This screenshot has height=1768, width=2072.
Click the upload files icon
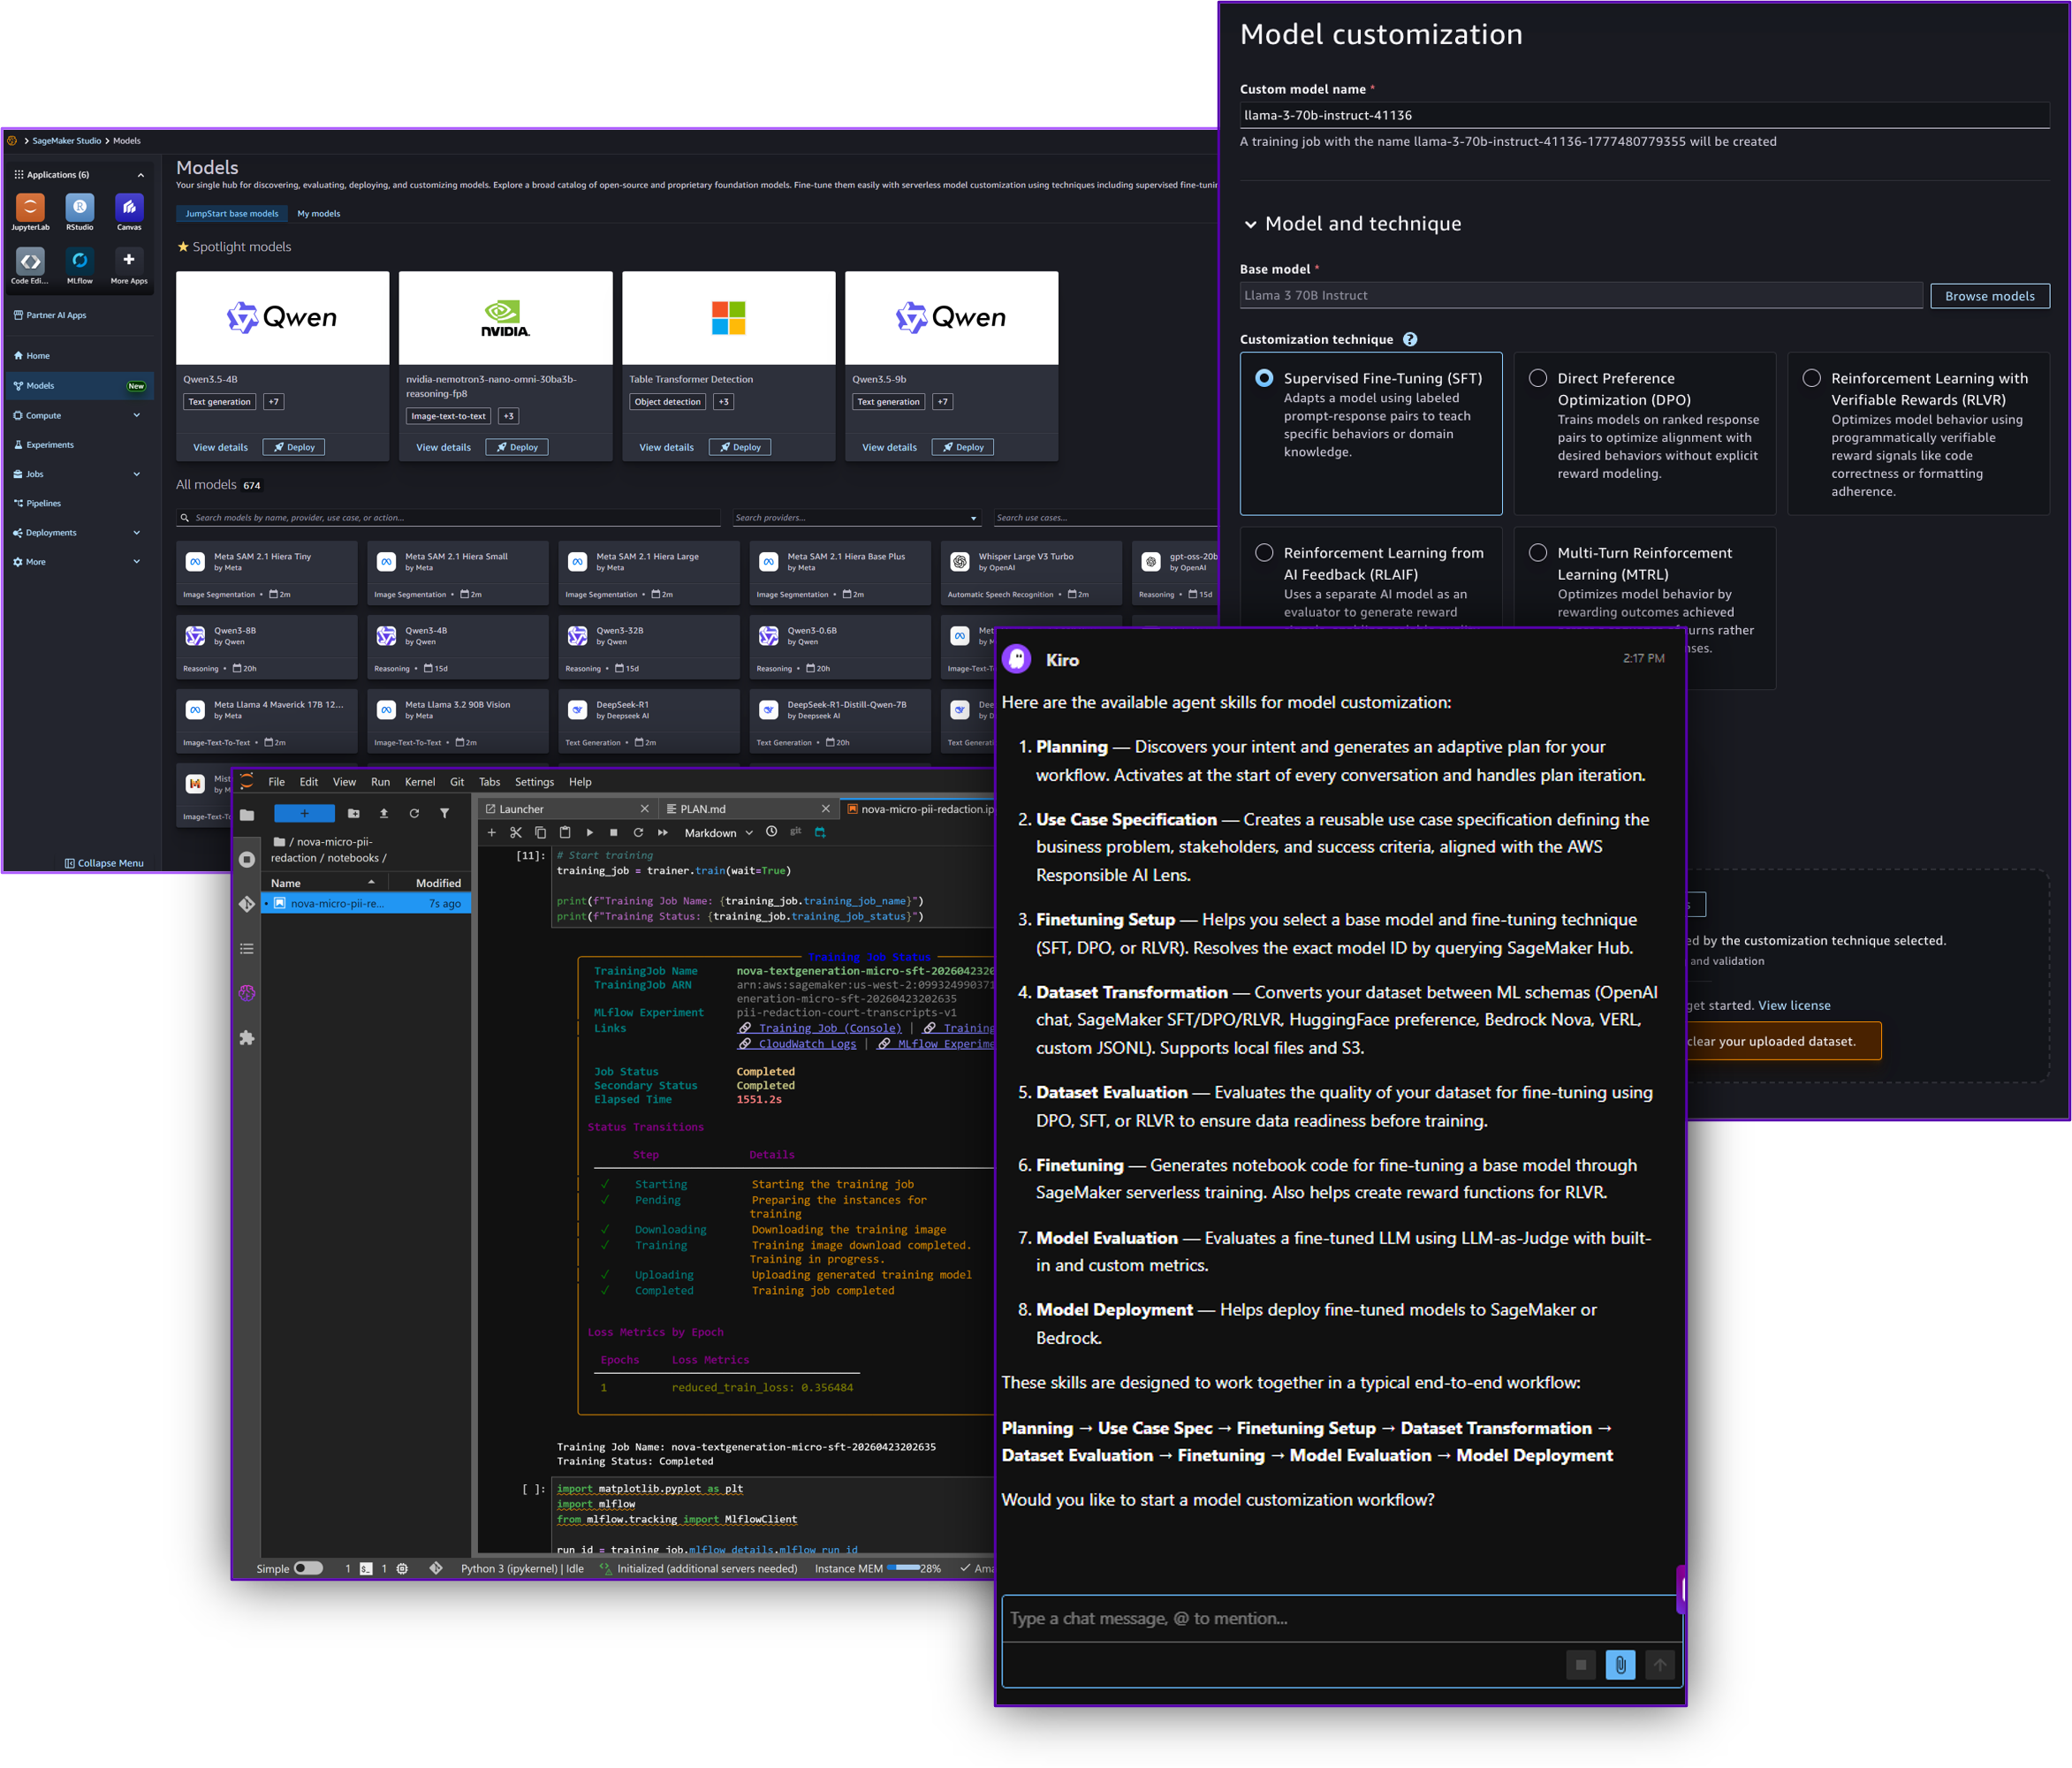[x=383, y=813]
